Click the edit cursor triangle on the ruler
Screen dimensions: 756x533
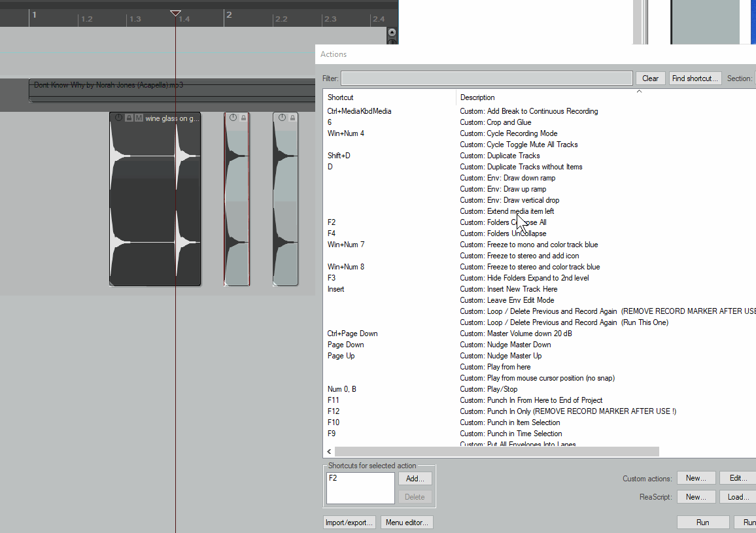click(x=175, y=13)
